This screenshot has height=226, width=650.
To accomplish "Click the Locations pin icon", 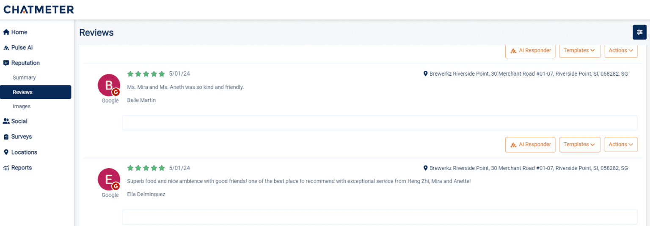I will click(6, 152).
